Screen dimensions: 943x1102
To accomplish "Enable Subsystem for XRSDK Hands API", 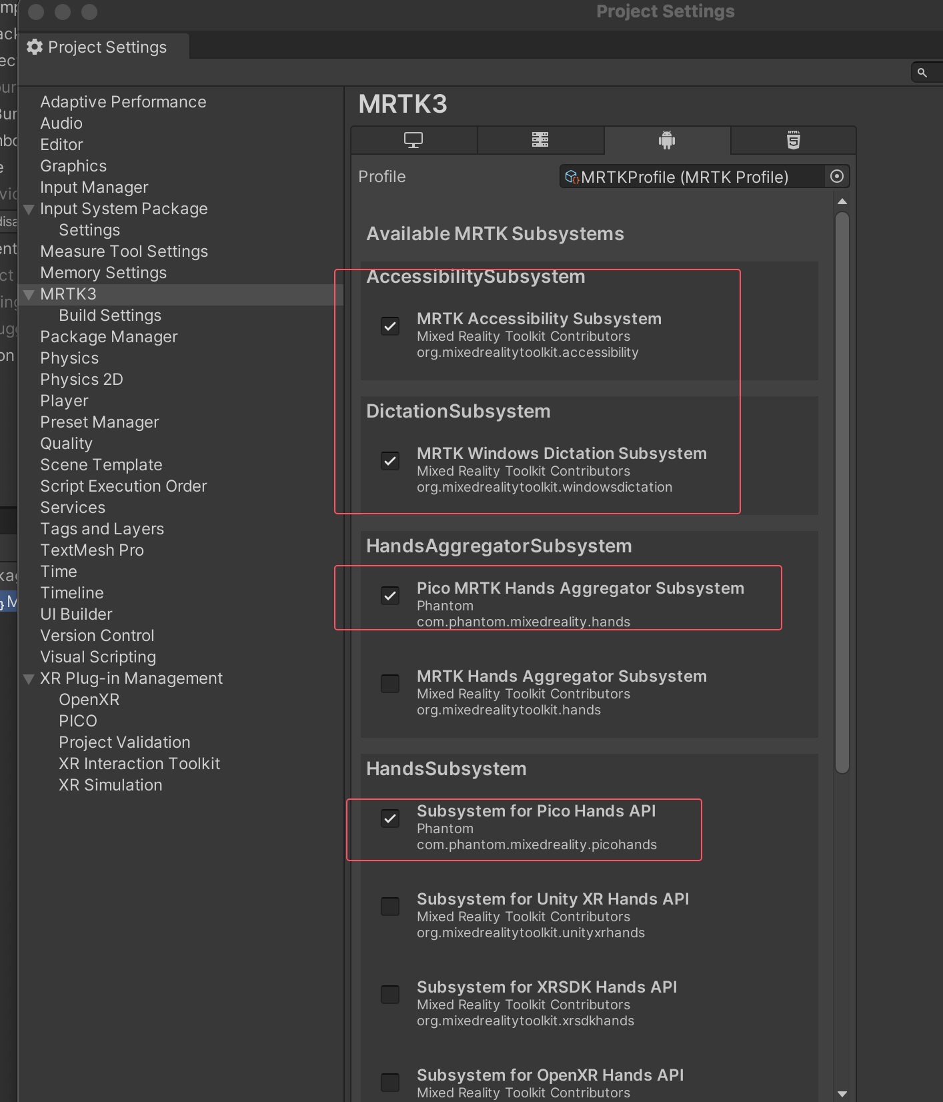I will point(390,995).
